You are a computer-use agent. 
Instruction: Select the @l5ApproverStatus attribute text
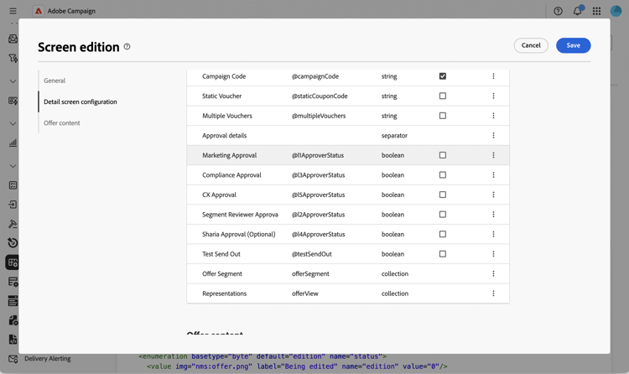pyautogui.click(x=318, y=195)
